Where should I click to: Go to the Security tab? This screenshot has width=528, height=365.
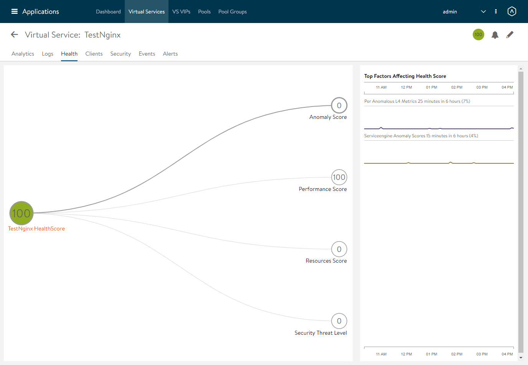120,54
